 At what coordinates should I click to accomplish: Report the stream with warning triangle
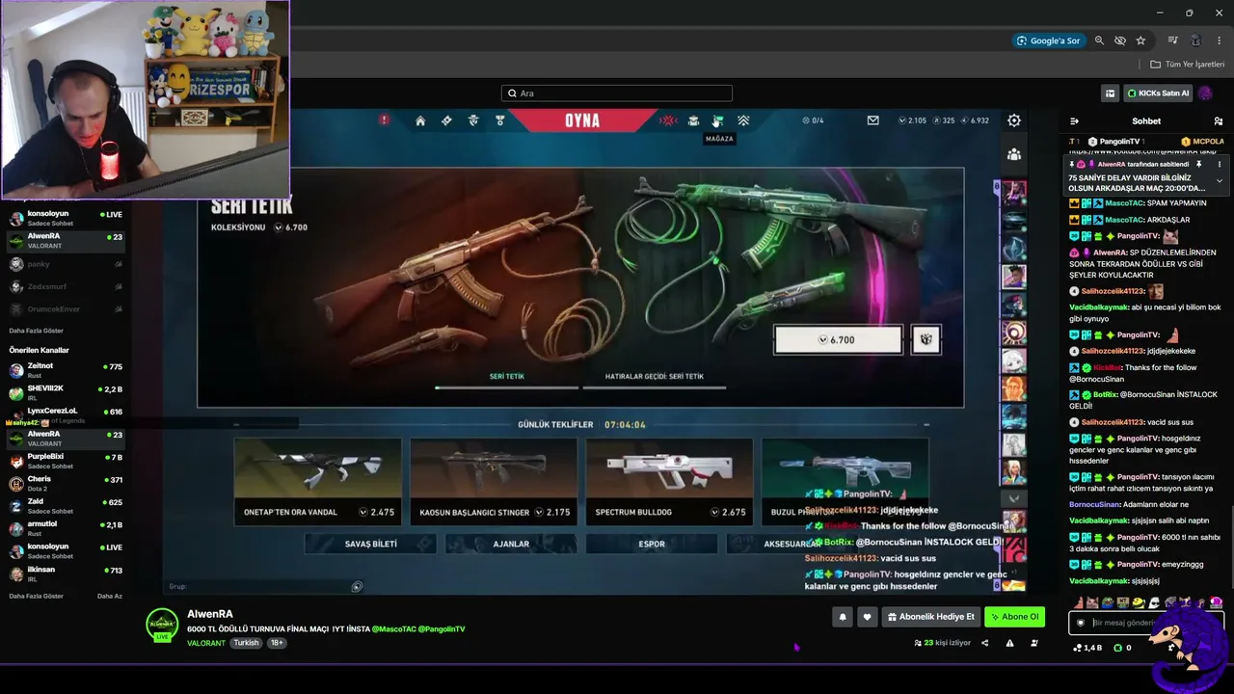point(1009,643)
